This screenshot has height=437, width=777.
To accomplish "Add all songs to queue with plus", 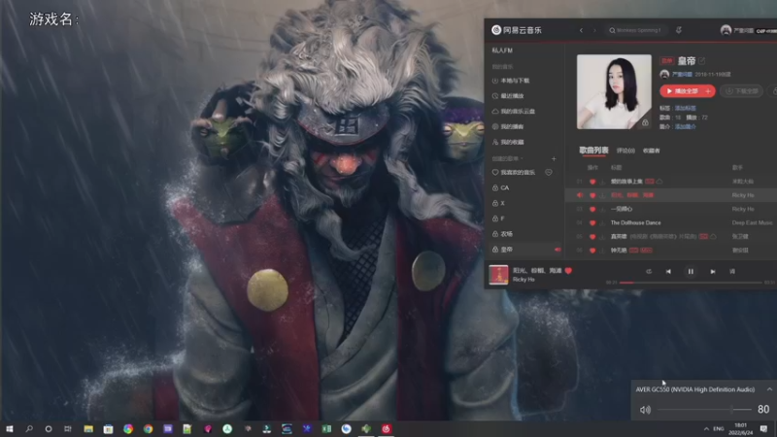I will coord(709,91).
